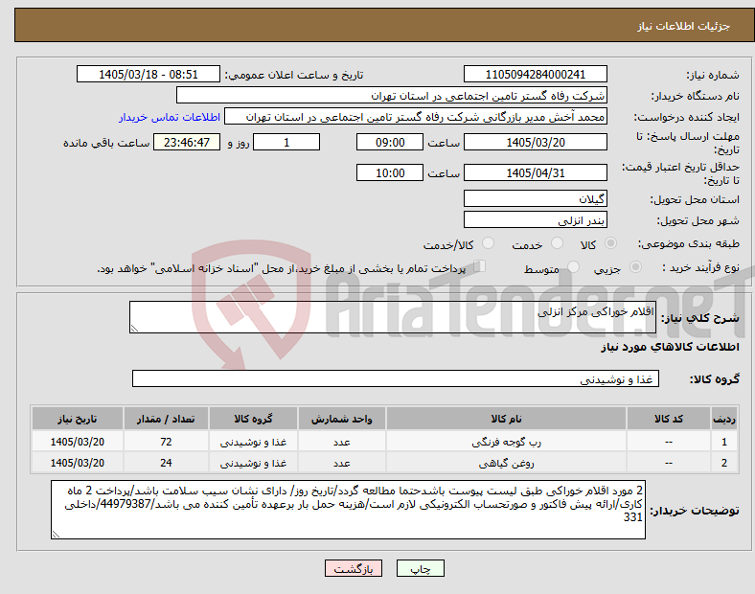Open the اطلاعات تماس خریدار link
755x594 pixels.
click(170, 117)
